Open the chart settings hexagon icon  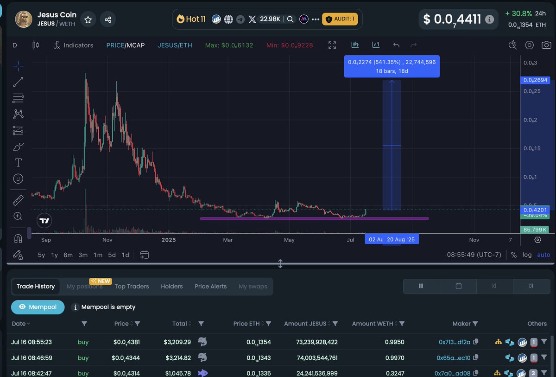pos(530,45)
